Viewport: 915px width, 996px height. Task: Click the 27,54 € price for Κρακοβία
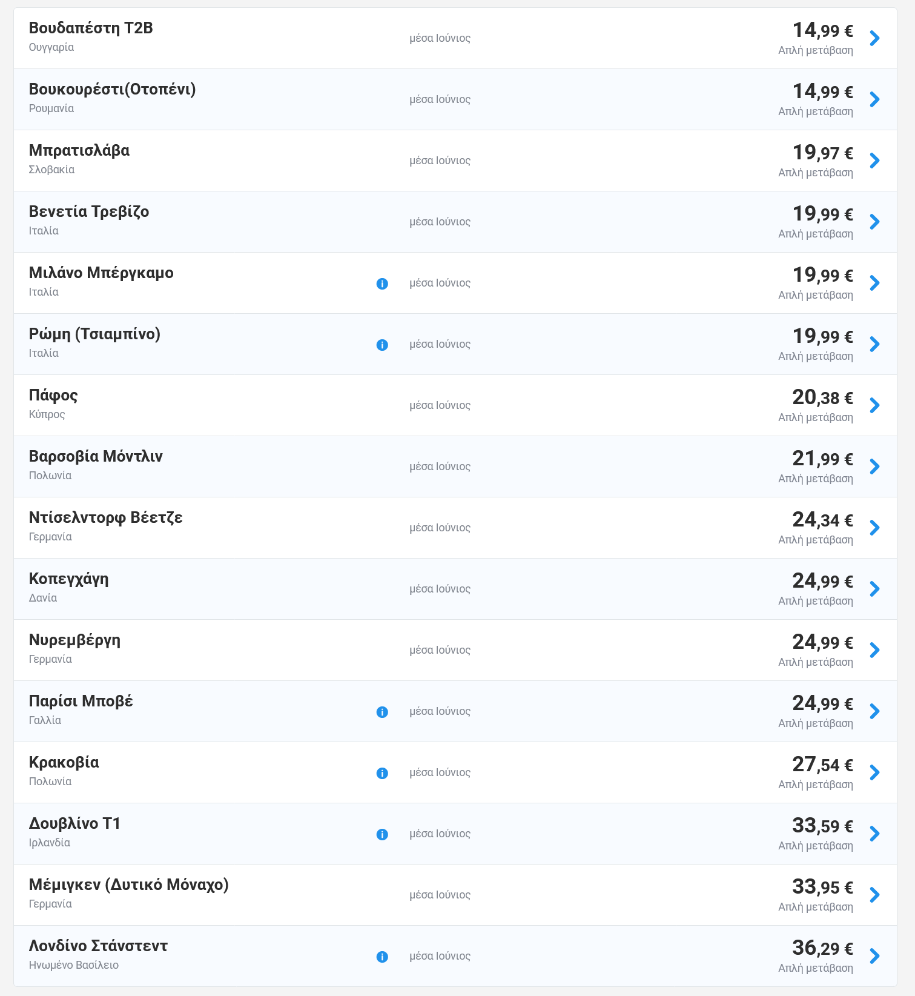coord(822,765)
